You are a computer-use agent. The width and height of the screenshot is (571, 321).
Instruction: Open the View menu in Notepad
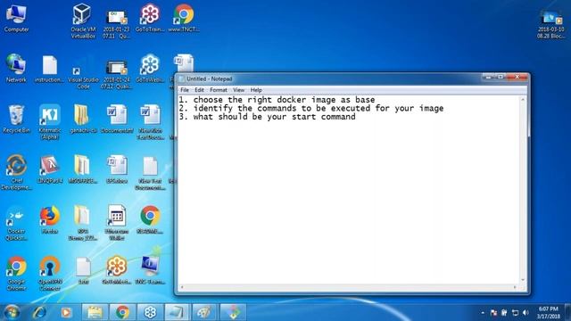(239, 90)
